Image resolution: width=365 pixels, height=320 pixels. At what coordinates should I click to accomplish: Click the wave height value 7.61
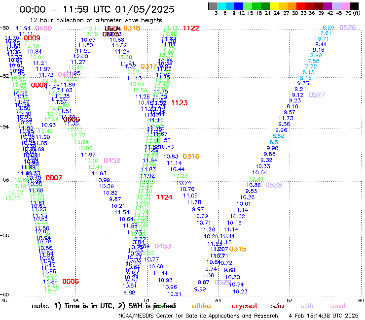(326, 33)
